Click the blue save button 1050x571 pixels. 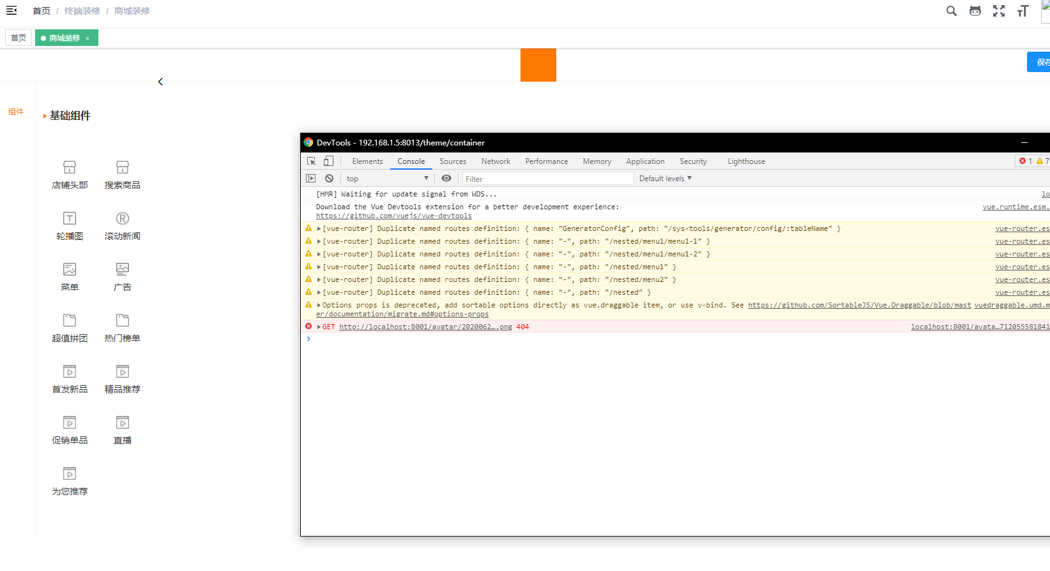(1039, 62)
